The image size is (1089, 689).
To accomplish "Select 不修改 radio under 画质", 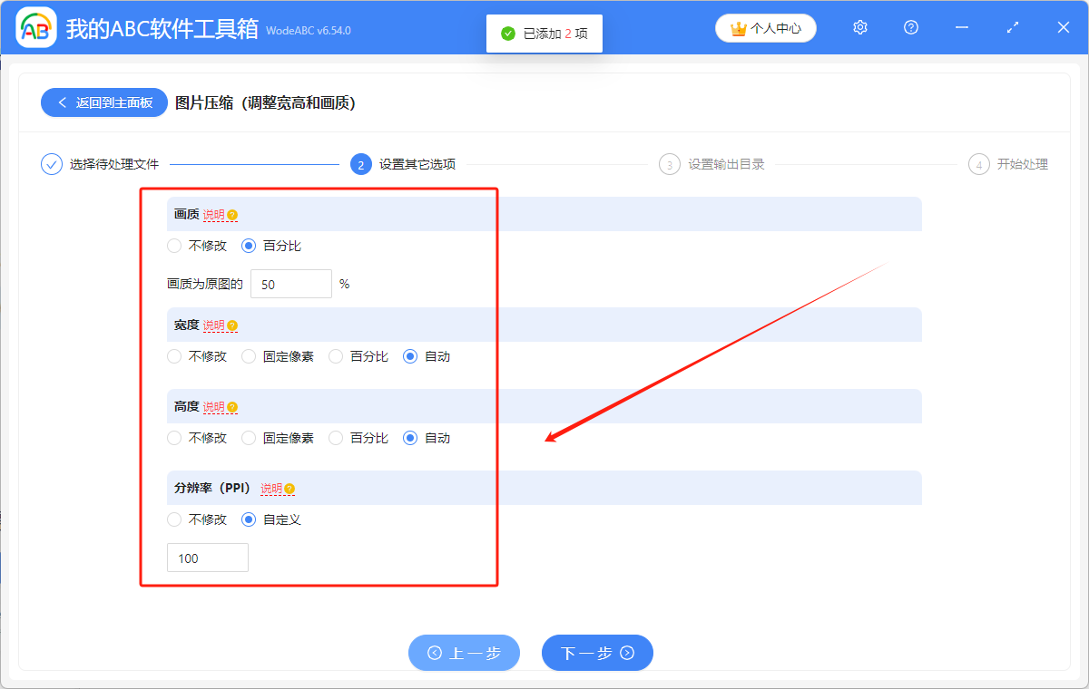I will coord(174,245).
